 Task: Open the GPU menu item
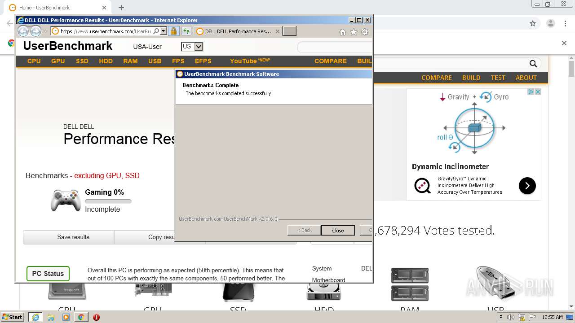click(x=58, y=61)
